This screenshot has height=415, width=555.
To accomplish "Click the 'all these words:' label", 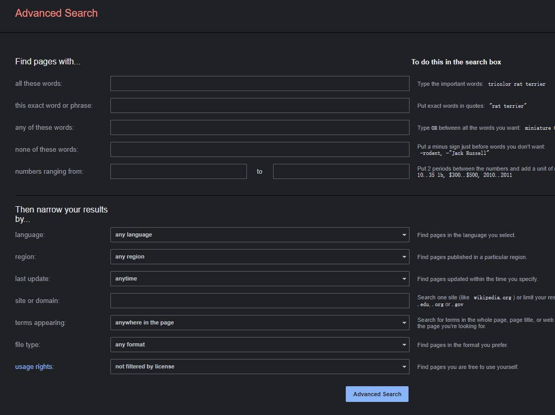I will [x=39, y=84].
